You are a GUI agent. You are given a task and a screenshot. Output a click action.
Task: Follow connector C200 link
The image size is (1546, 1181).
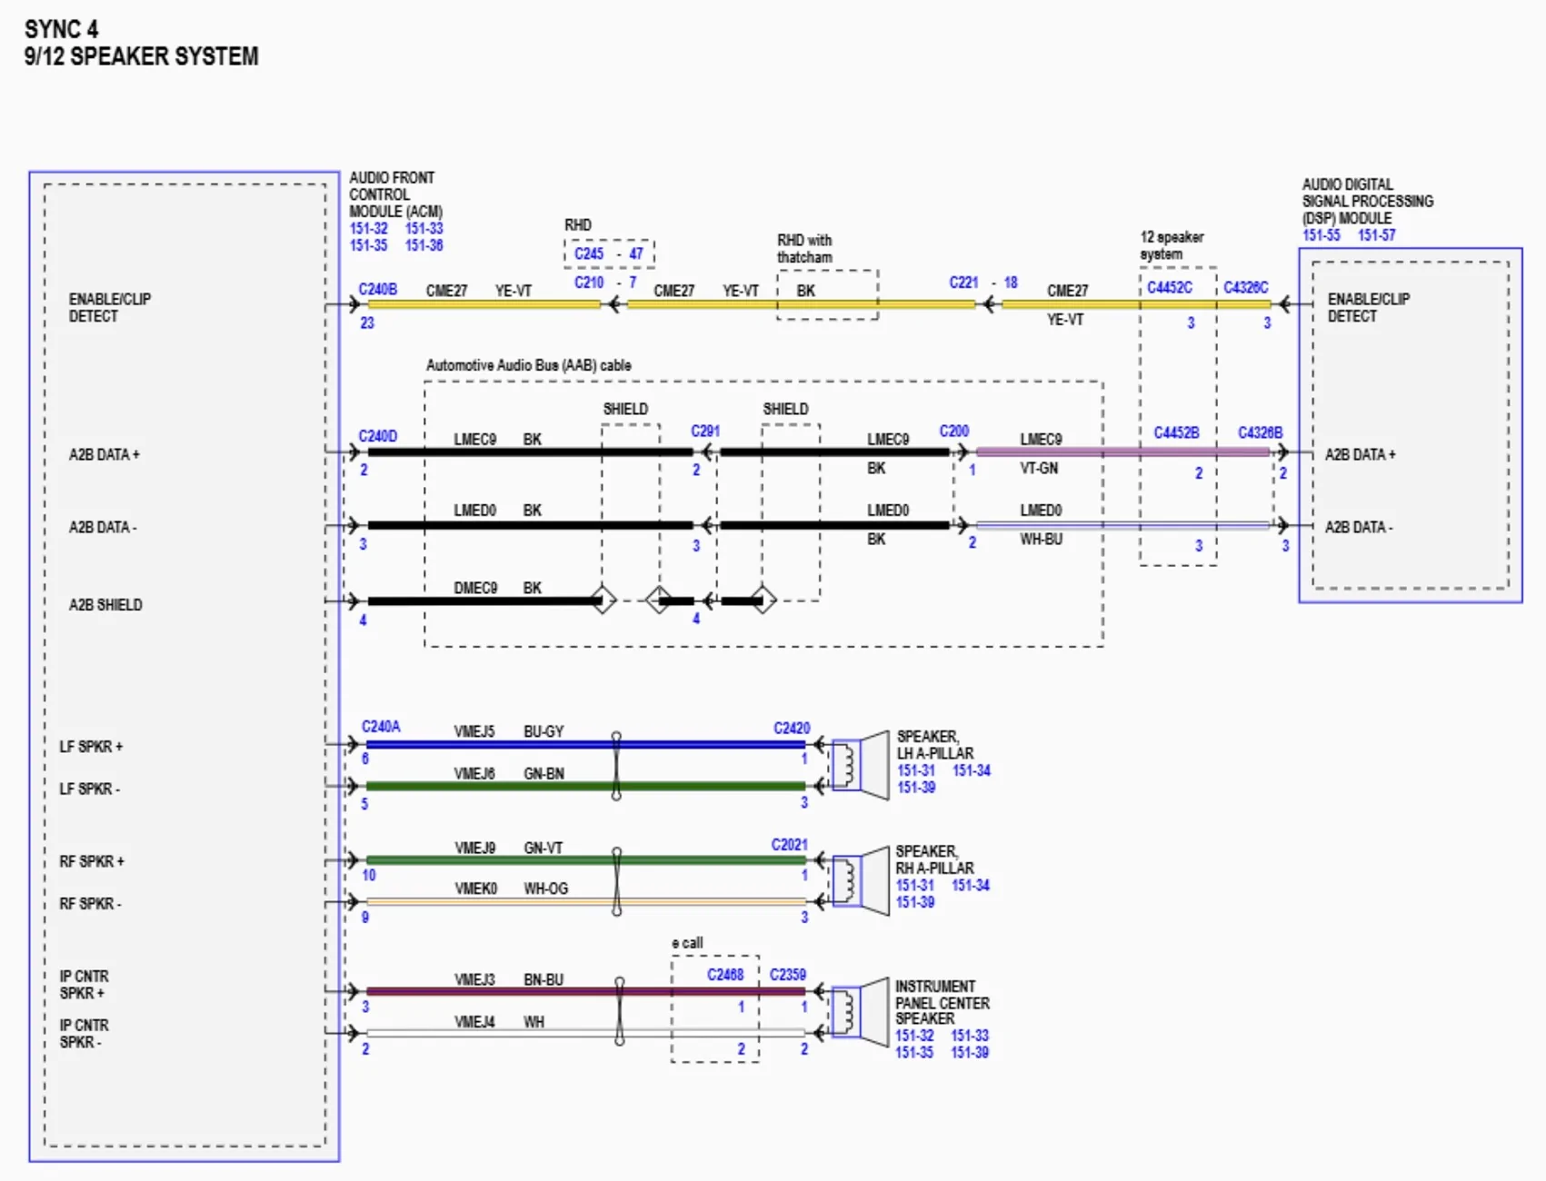click(x=954, y=431)
